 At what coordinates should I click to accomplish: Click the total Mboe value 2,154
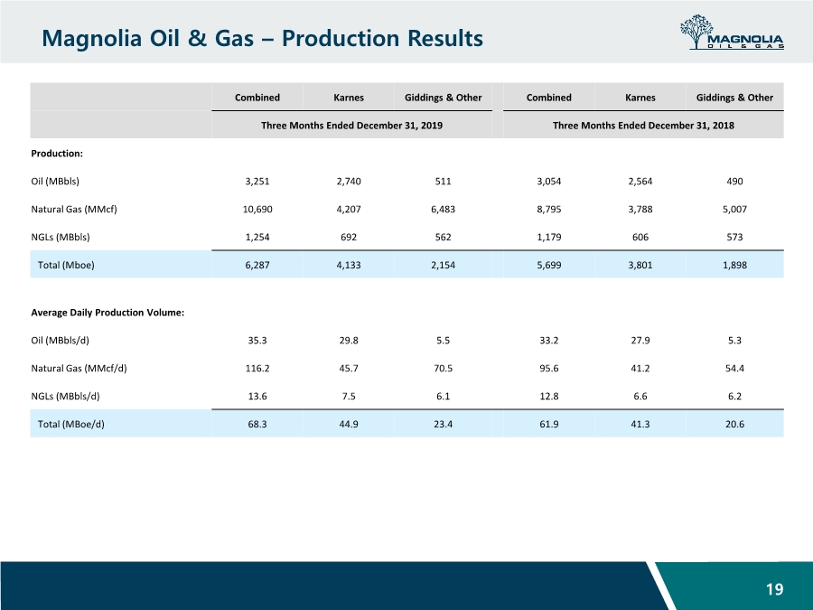point(444,265)
